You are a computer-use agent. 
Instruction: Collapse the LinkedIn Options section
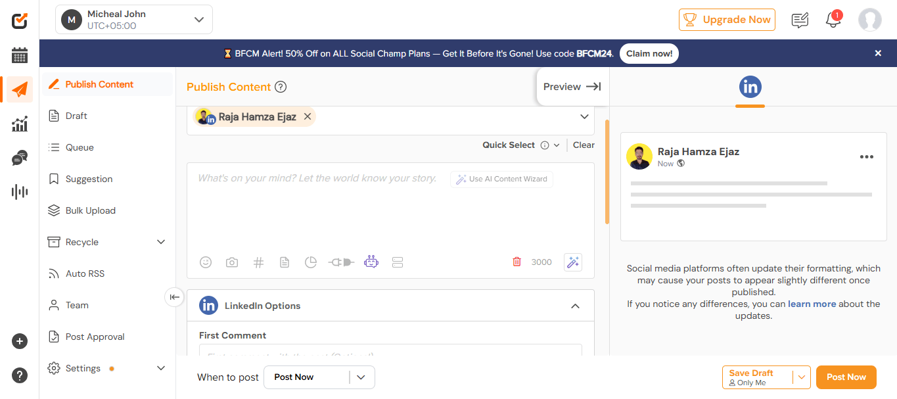coord(575,306)
